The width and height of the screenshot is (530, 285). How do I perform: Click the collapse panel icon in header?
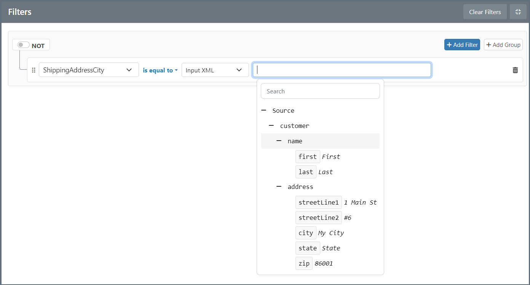[x=518, y=12]
